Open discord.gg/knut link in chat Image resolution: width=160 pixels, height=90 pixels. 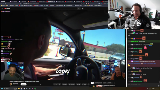point(134,63)
